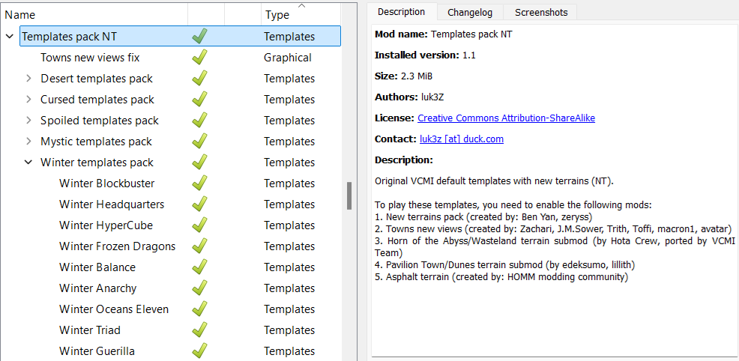
Task: Click the Cursed templates pack status checkmark
Action: click(199, 100)
